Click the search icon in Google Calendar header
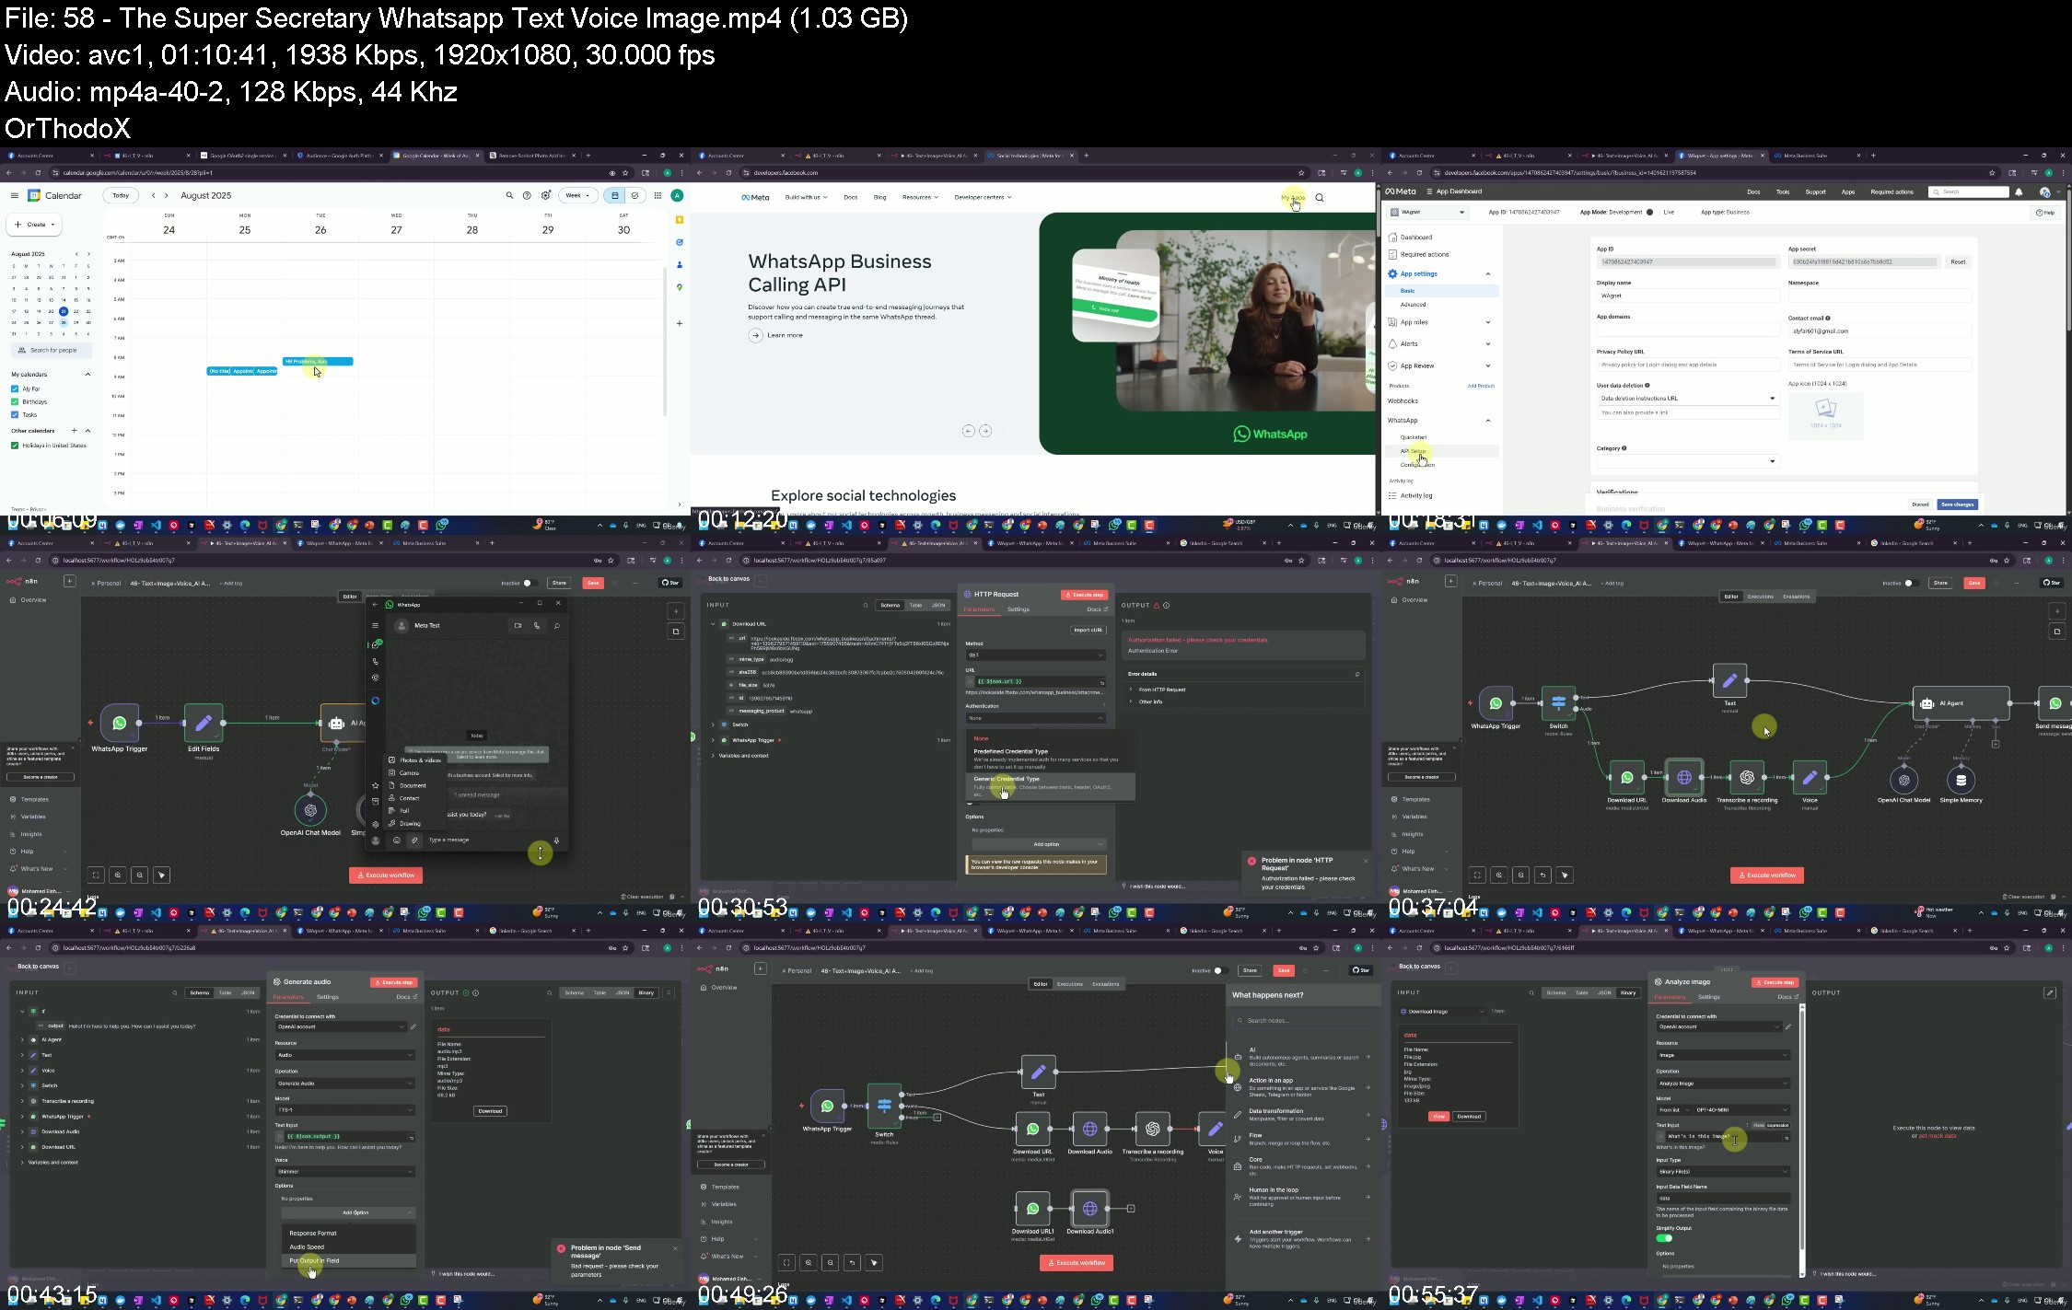This screenshot has width=2072, height=1310. click(x=508, y=195)
